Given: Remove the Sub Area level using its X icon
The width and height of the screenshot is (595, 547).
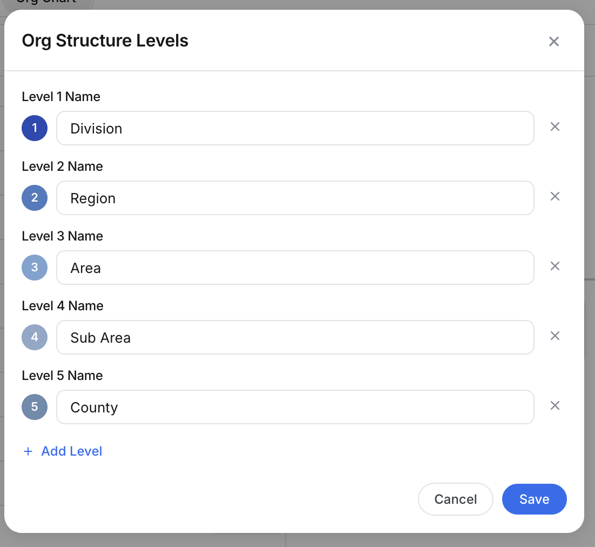Looking at the screenshot, I should [555, 336].
